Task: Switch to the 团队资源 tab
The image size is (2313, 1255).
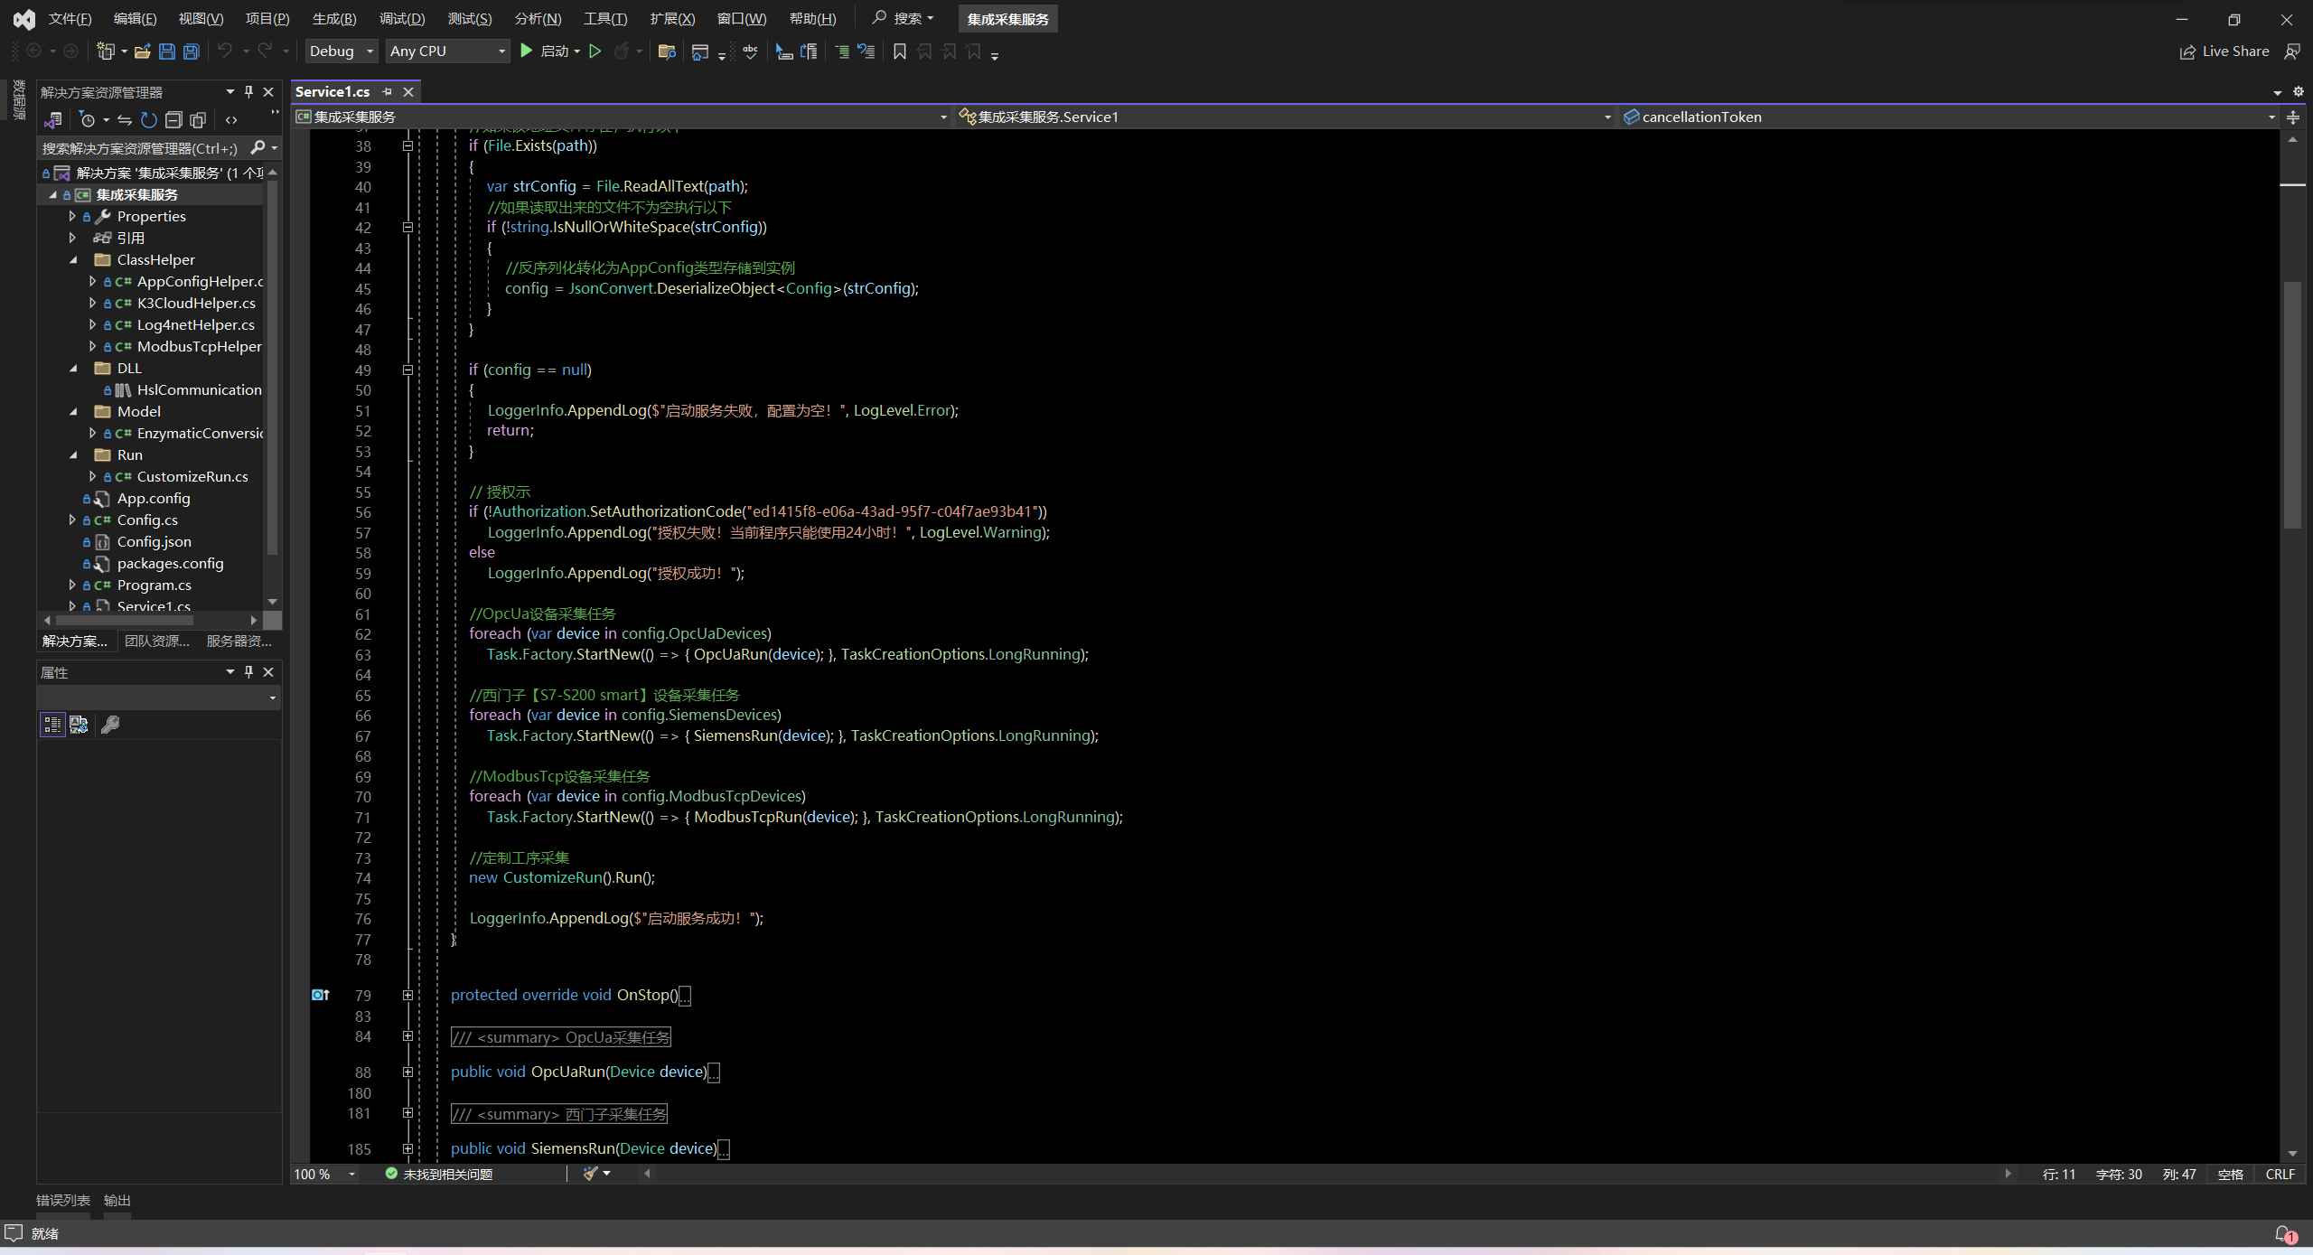Action: (x=157, y=641)
